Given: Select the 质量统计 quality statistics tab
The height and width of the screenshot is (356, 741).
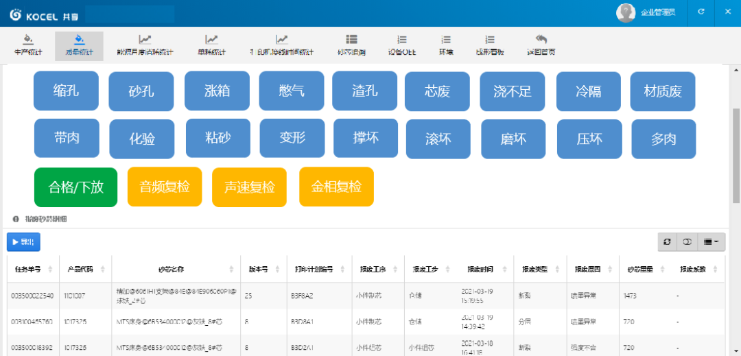Looking at the screenshot, I should point(79,46).
